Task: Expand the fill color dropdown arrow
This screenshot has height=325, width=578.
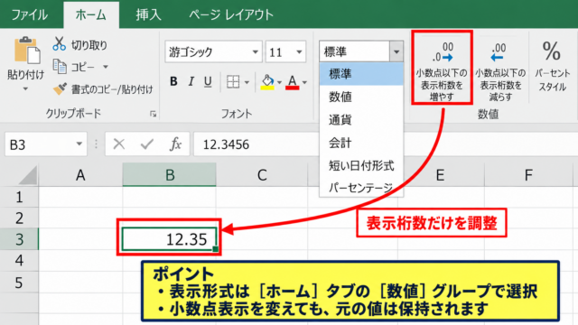Action: tap(279, 82)
